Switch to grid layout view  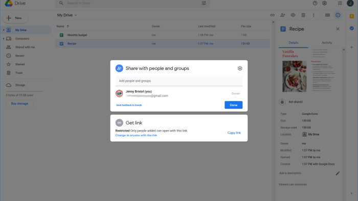click(327, 15)
